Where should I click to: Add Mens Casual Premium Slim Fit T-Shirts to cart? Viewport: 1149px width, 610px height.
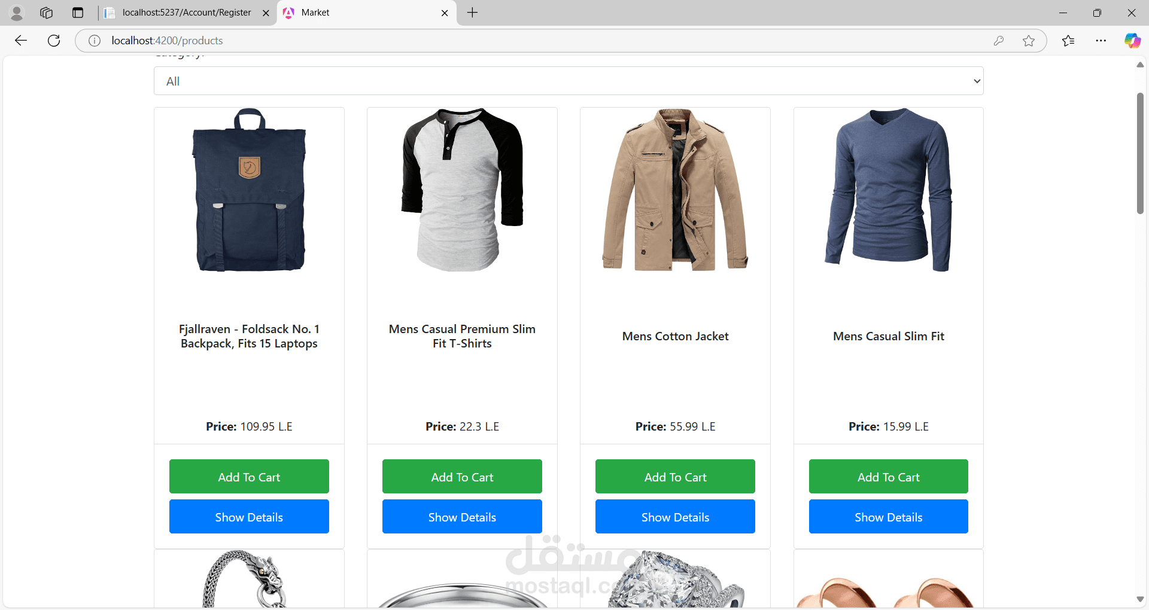coord(462,477)
